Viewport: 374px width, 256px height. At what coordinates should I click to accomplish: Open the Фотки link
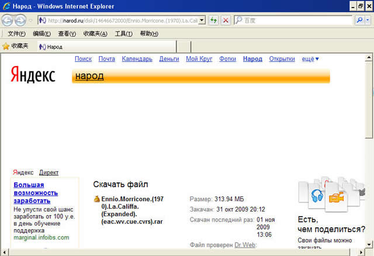(227, 59)
